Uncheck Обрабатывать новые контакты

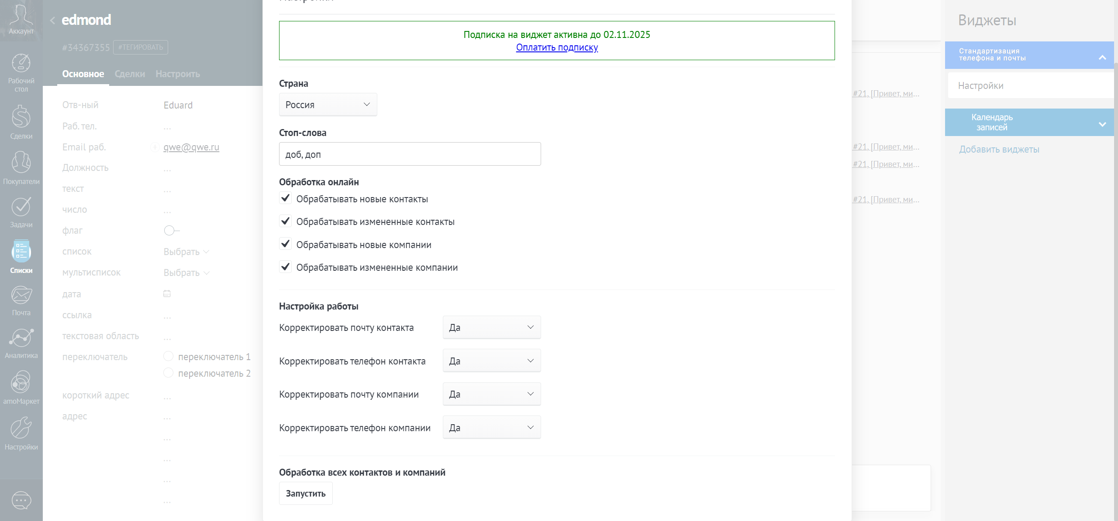click(286, 198)
